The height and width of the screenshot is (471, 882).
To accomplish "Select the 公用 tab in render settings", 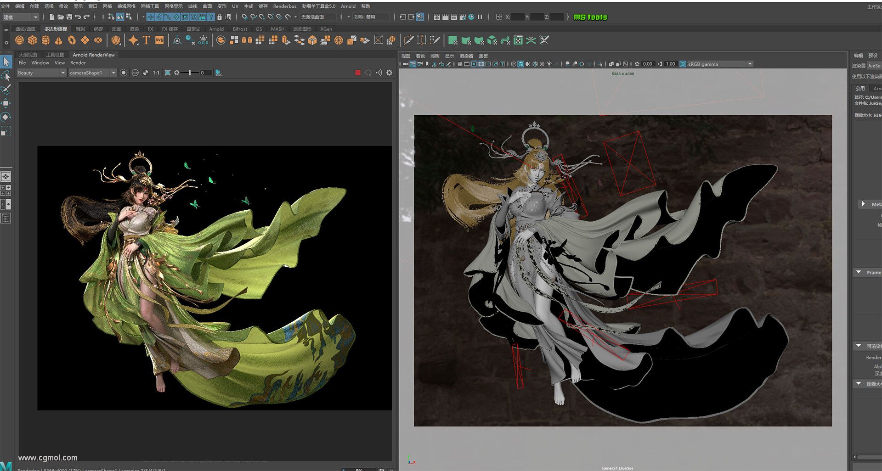I will pos(860,88).
